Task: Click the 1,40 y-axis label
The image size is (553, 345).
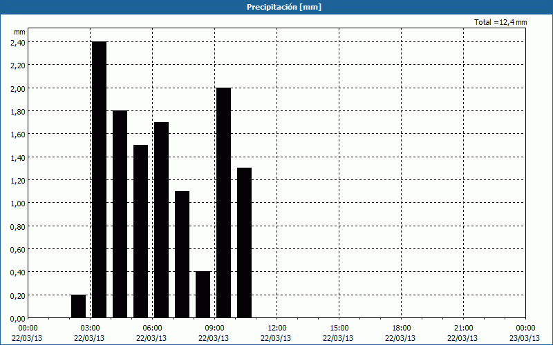Action: point(18,157)
